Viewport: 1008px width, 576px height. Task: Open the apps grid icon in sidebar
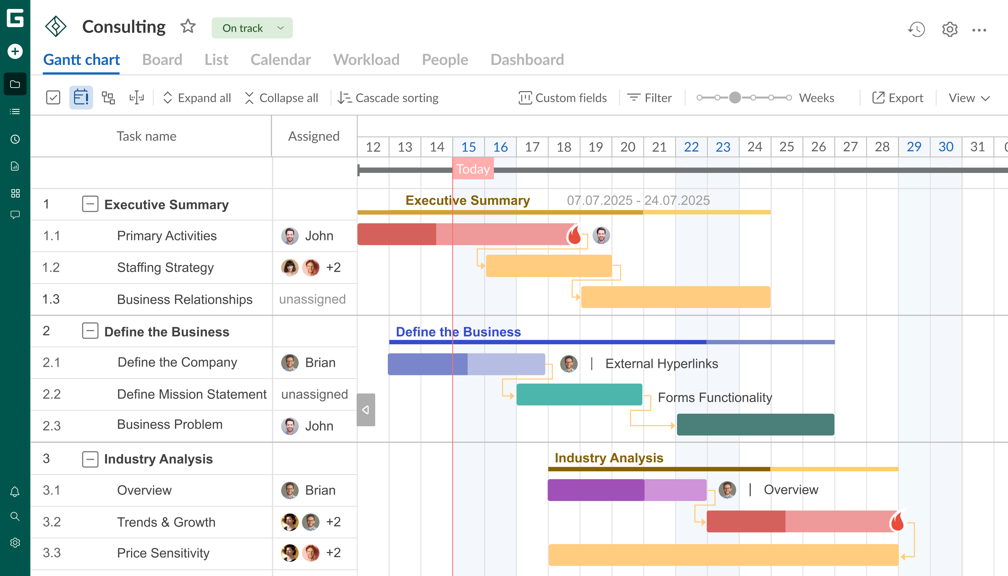[x=15, y=193]
